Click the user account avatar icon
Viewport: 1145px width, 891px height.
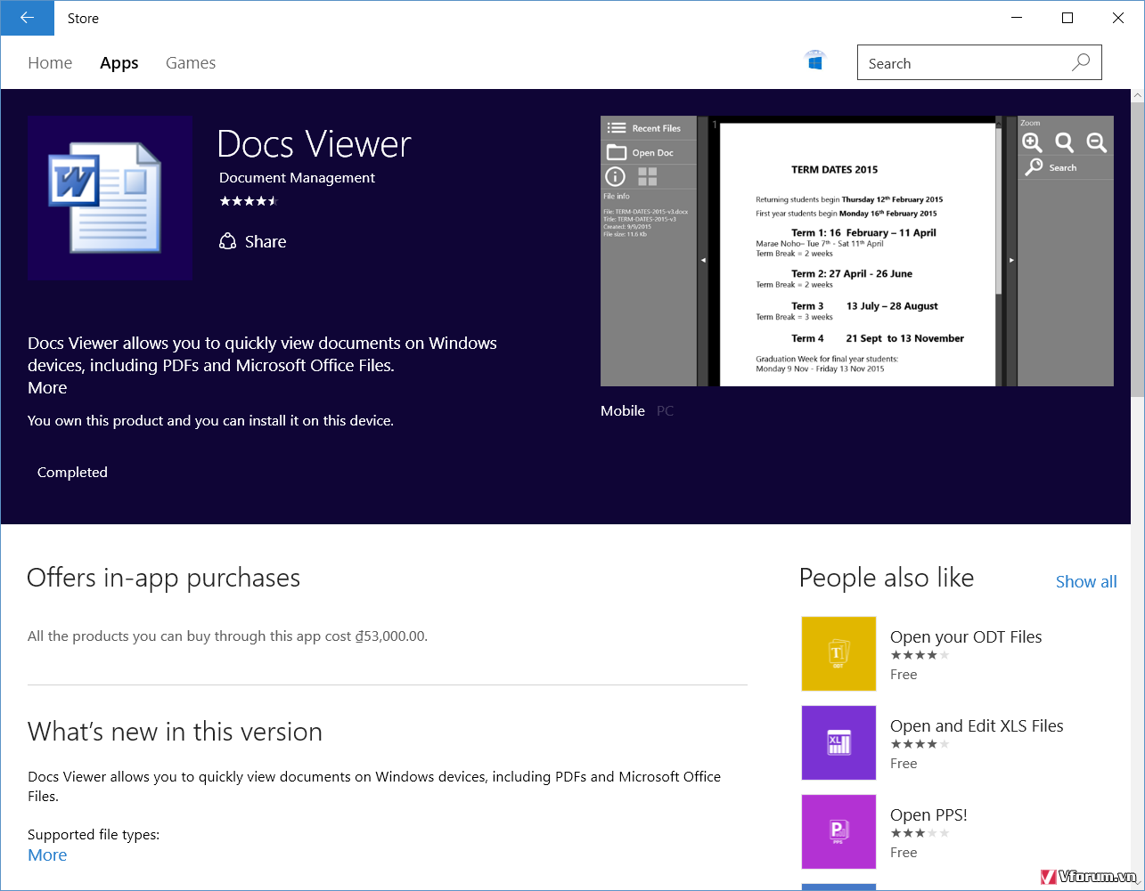coord(815,61)
